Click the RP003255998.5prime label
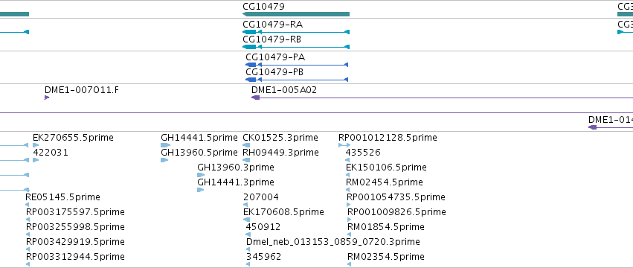This screenshot has width=633, height=268. tap(75, 227)
